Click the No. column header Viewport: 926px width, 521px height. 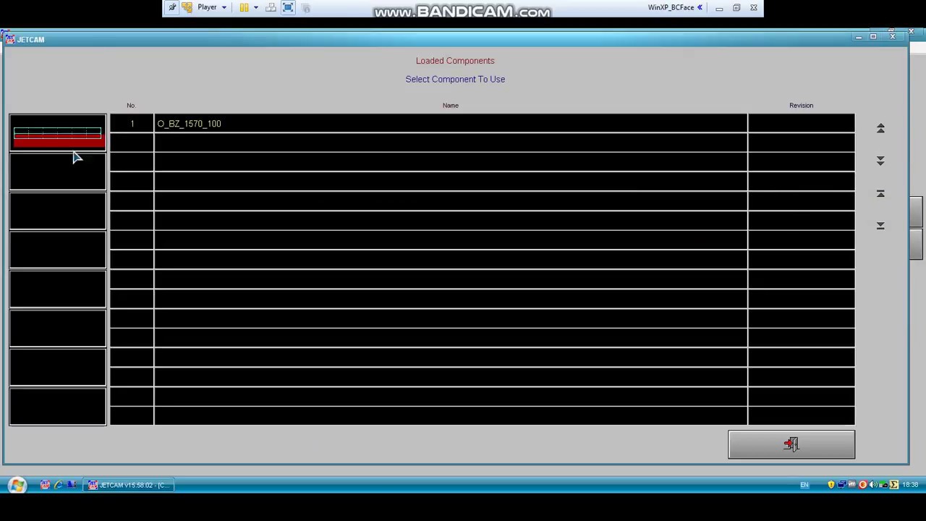click(x=131, y=106)
